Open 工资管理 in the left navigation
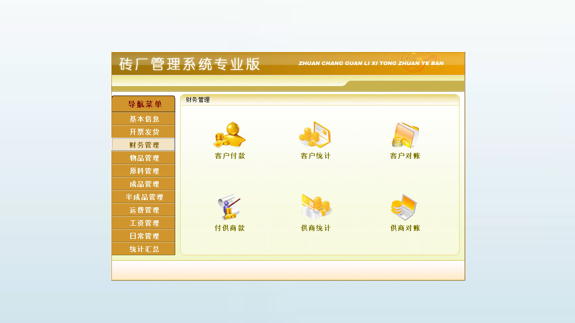 [x=143, y=223]
